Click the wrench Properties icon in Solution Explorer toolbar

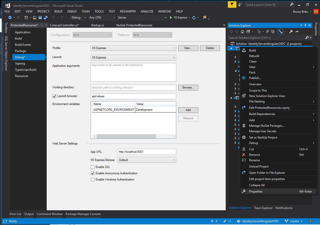[291, 31]
